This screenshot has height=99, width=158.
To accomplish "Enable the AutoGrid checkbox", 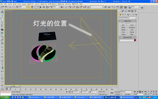I will tap(123, 23).
